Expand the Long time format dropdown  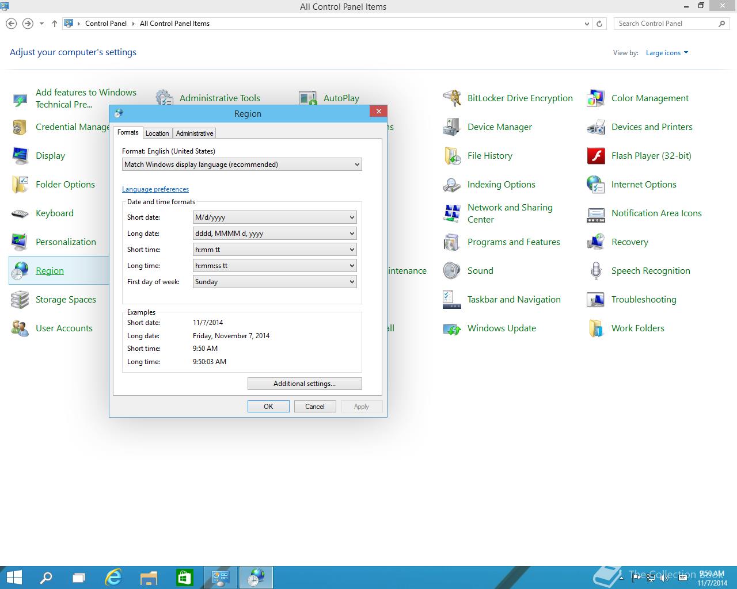pyautogui.click(x=275, y=266)
